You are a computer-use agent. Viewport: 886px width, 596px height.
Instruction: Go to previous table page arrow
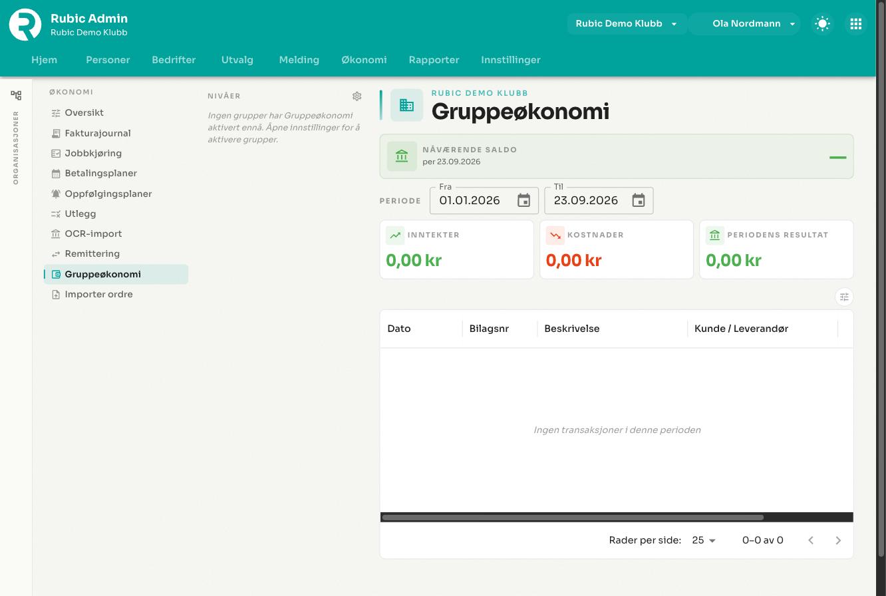(x=811, y=540)
